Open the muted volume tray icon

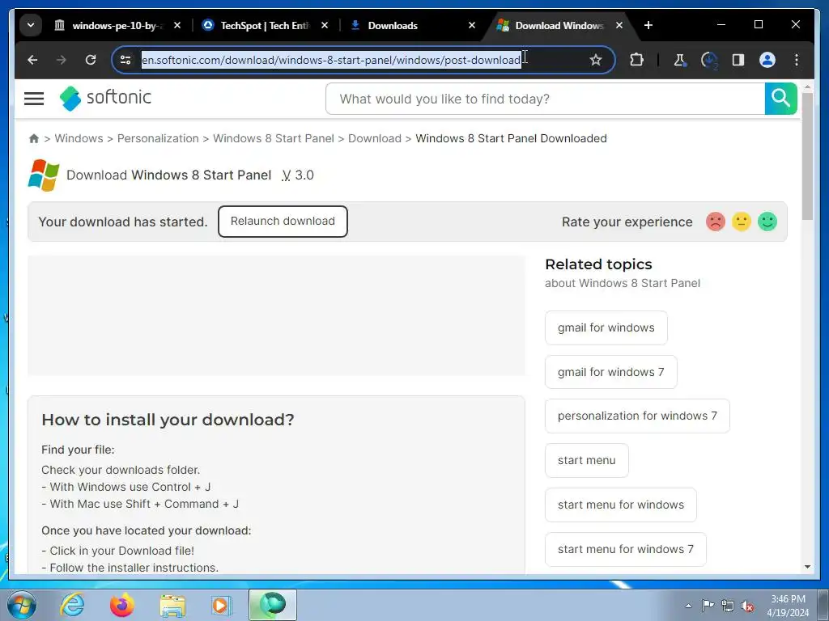(747, 606)
